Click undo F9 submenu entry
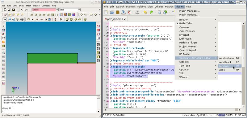The height and width of the screenshot is (118, 247). coord(230,70)
